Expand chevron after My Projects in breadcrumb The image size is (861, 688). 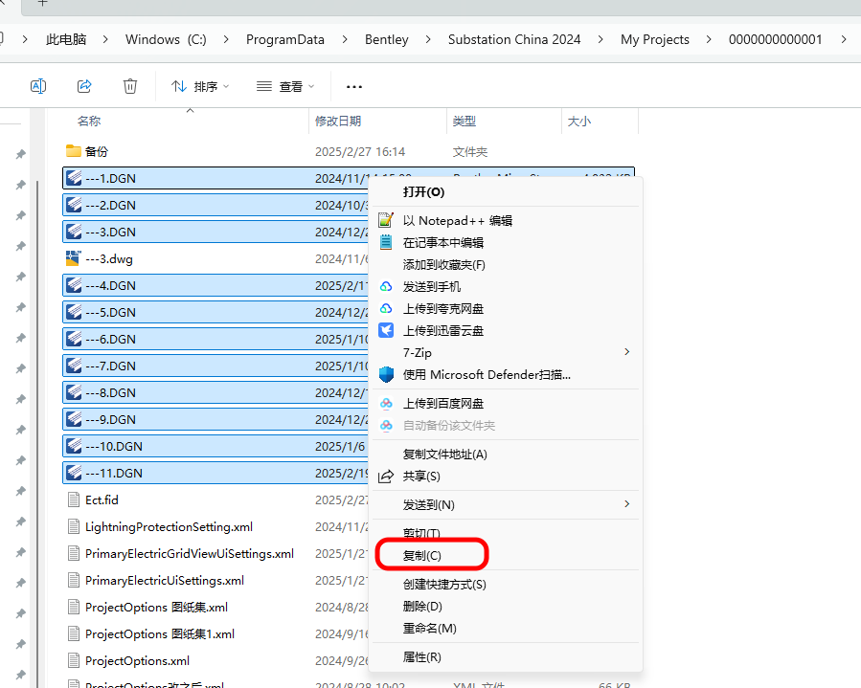(x=709, y=39)
